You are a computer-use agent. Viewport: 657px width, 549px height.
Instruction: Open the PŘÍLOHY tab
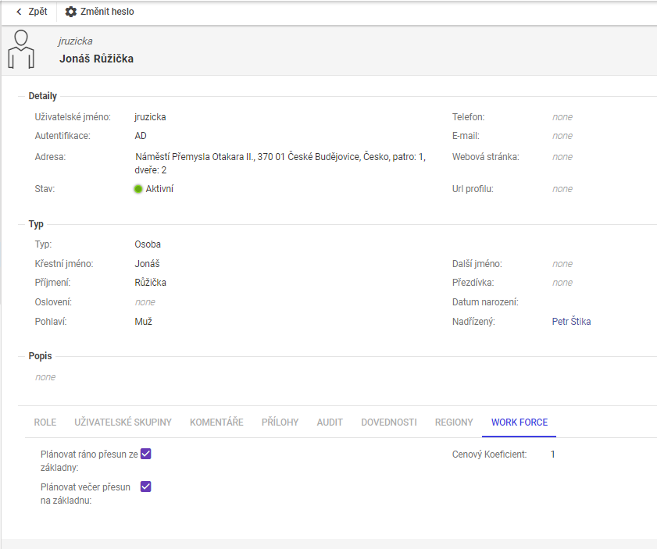[x=281, y=422]
